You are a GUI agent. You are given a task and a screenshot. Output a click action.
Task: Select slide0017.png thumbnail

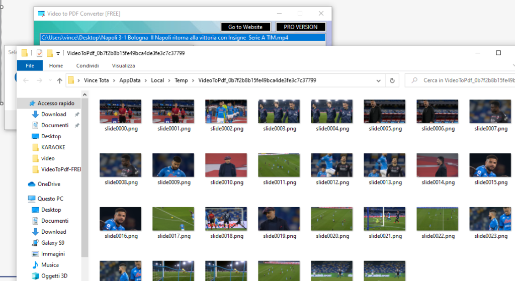tap(174, 219)
